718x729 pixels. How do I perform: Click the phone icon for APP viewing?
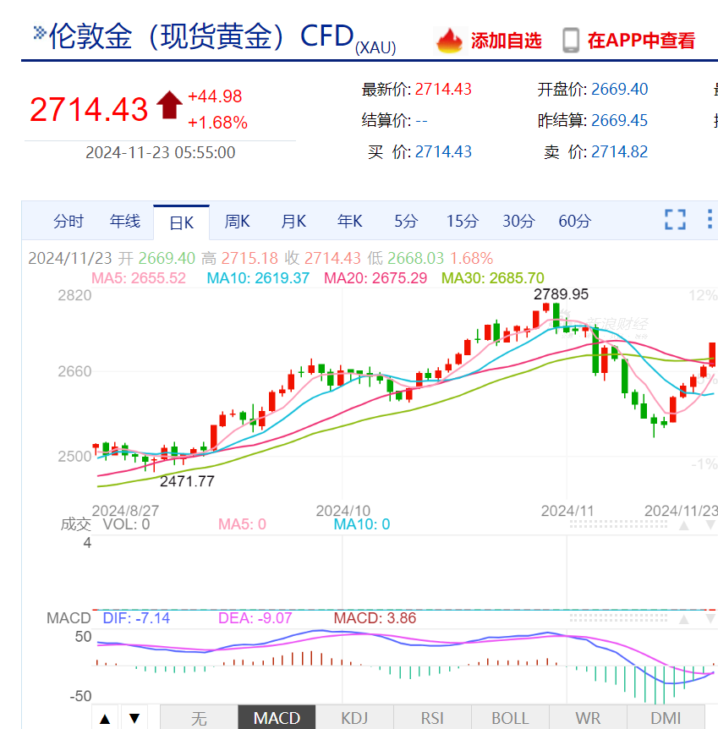tap(571, 40)
